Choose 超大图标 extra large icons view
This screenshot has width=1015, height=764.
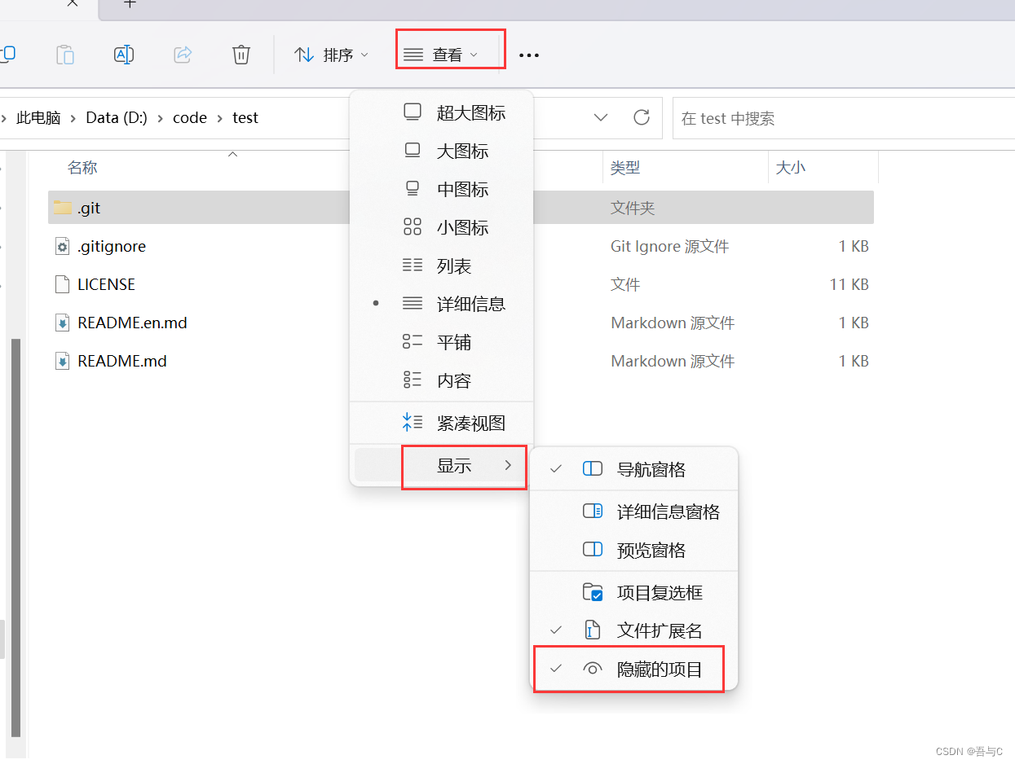[441, 113]
